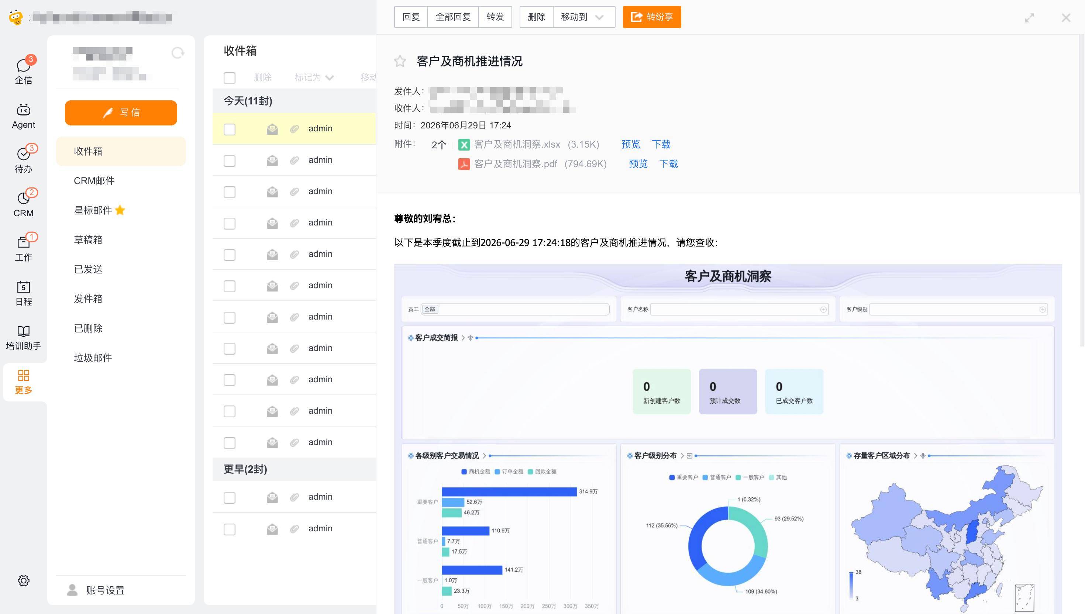Open the 待办 to-do icon
The width and height of the screenshot is (1085, 614).
(x=23, y=154)
